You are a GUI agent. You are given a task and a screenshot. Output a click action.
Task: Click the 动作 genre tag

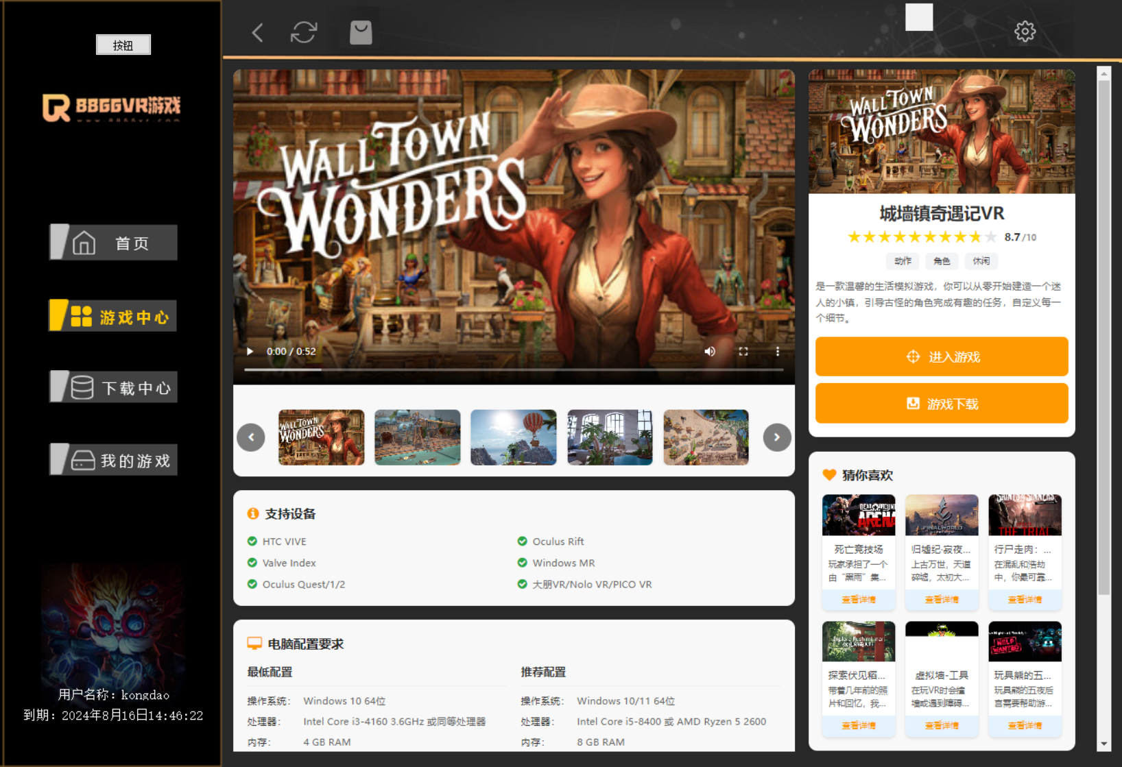point(903,261)
